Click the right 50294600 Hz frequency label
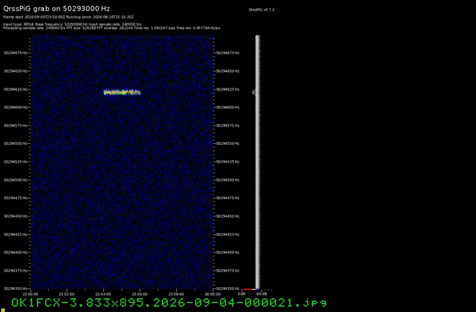476x312 pixels. 228,108
